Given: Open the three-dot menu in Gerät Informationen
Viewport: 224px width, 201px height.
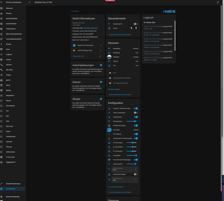Looking at the screenshot, I should [x=100, y=56].
